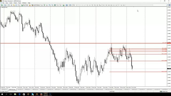Screen dimensions: 171x96
Task: Switch chart to M30 timeframe
Action: click(x=111, y=5)
